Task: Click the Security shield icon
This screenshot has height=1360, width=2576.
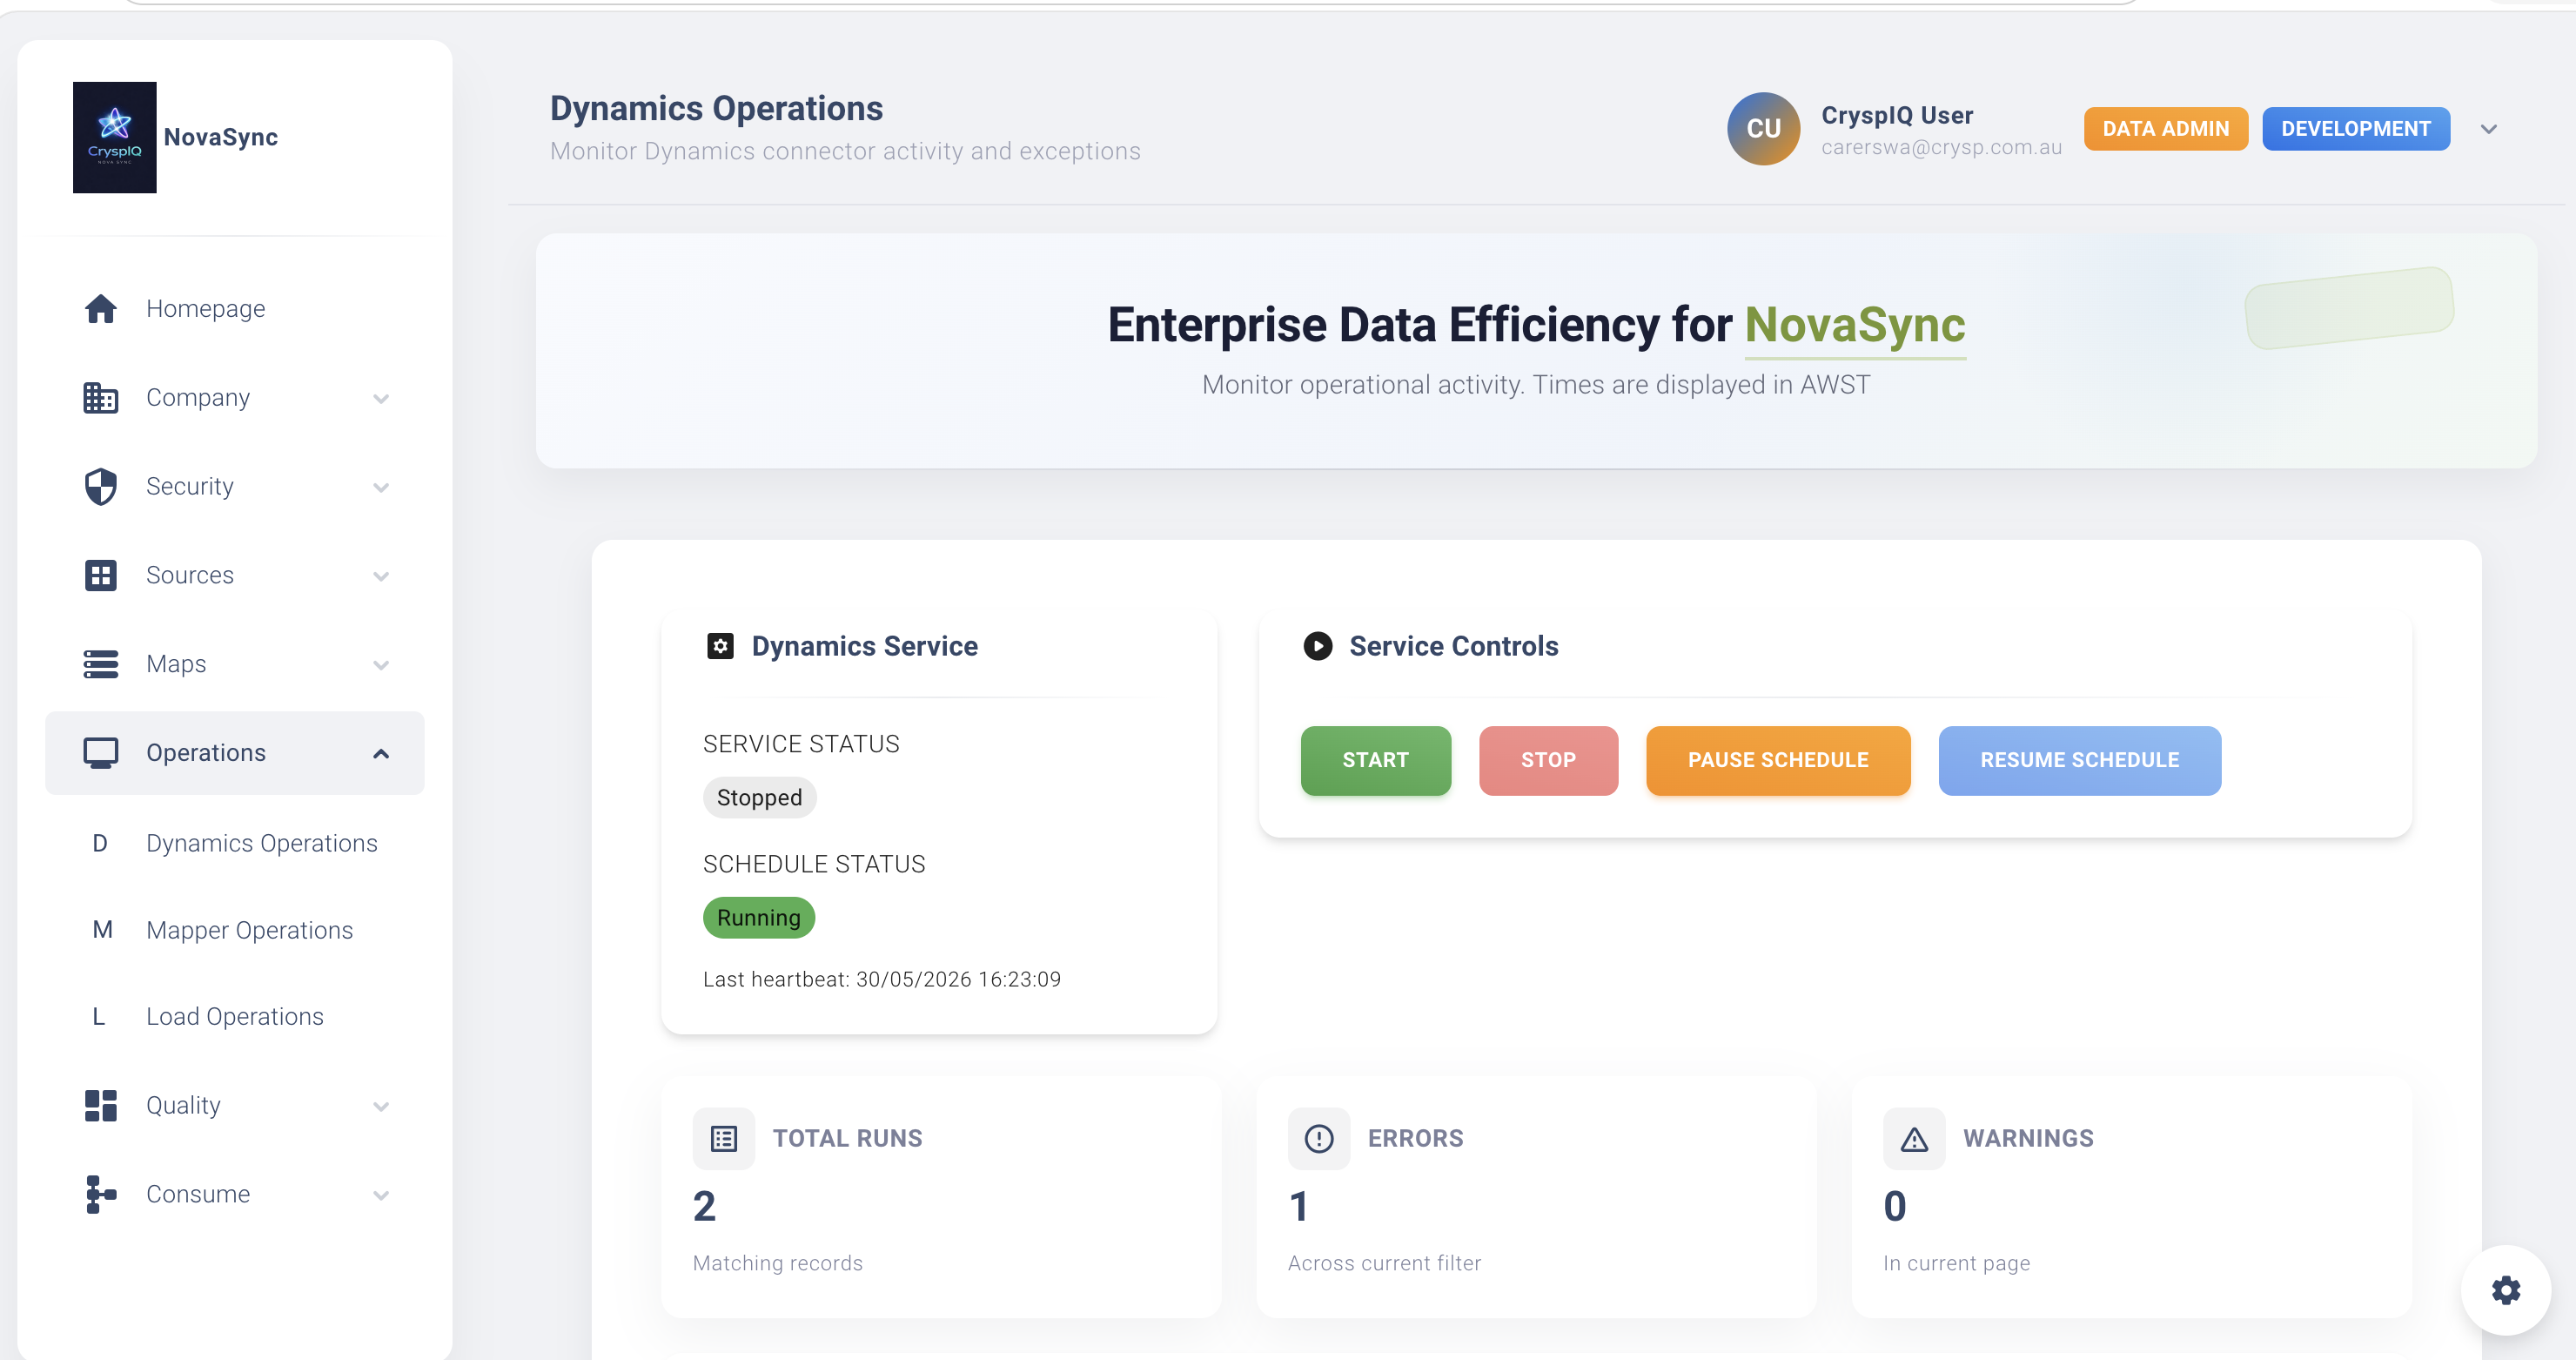Action: tap(100, 487)
